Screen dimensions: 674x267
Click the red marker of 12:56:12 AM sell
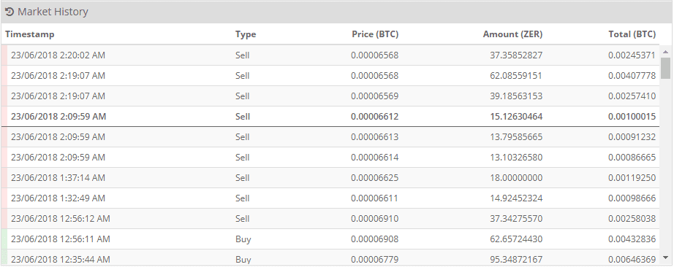coord(4,219)
